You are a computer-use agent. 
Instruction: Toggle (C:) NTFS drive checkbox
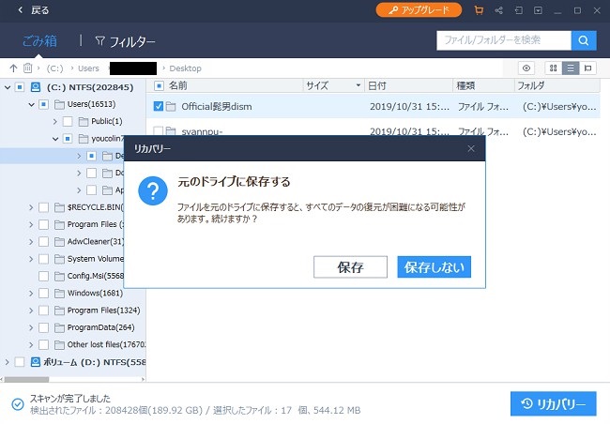[x=20, y=87]
